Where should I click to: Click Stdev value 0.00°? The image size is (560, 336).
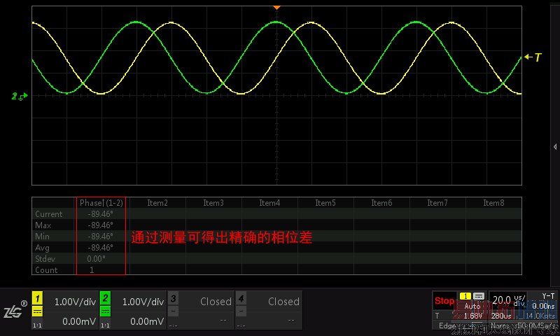(96, 259)
